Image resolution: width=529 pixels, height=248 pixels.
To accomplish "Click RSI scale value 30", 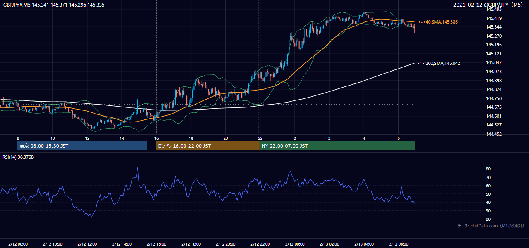I will 488,211.
